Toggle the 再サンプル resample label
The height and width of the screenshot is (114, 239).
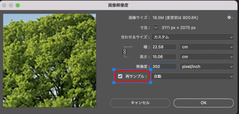click(x=135, y=76)
